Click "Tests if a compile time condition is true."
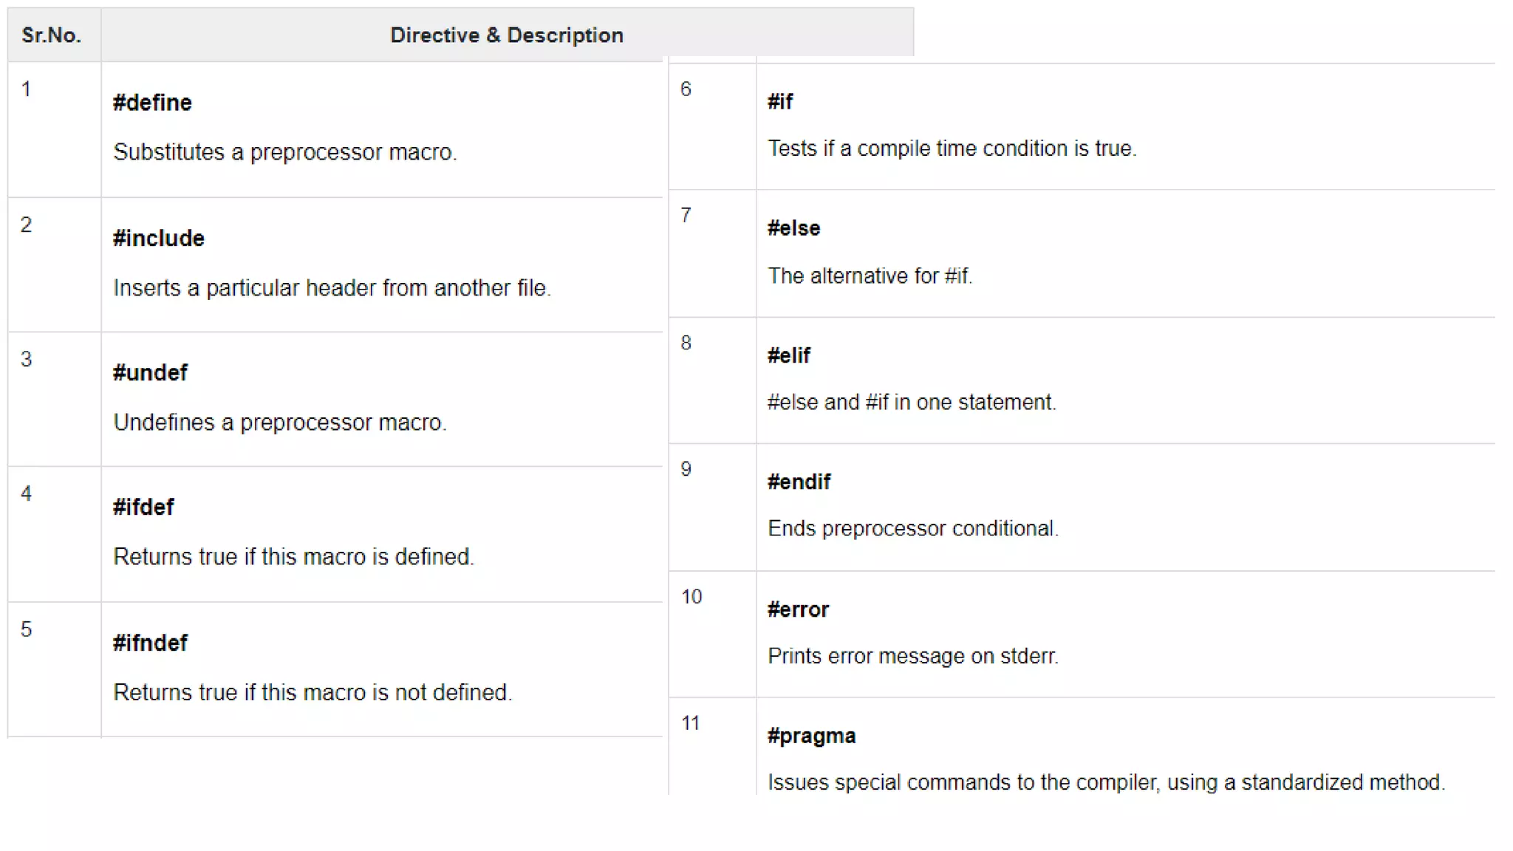Viewport: 1513px width, 851px height. pos(952,148)
